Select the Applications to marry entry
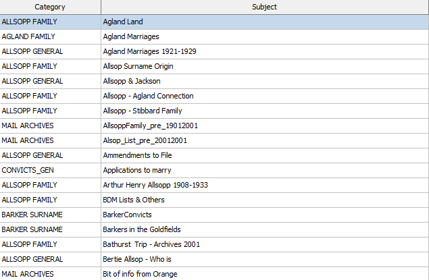 coord(137,170)
